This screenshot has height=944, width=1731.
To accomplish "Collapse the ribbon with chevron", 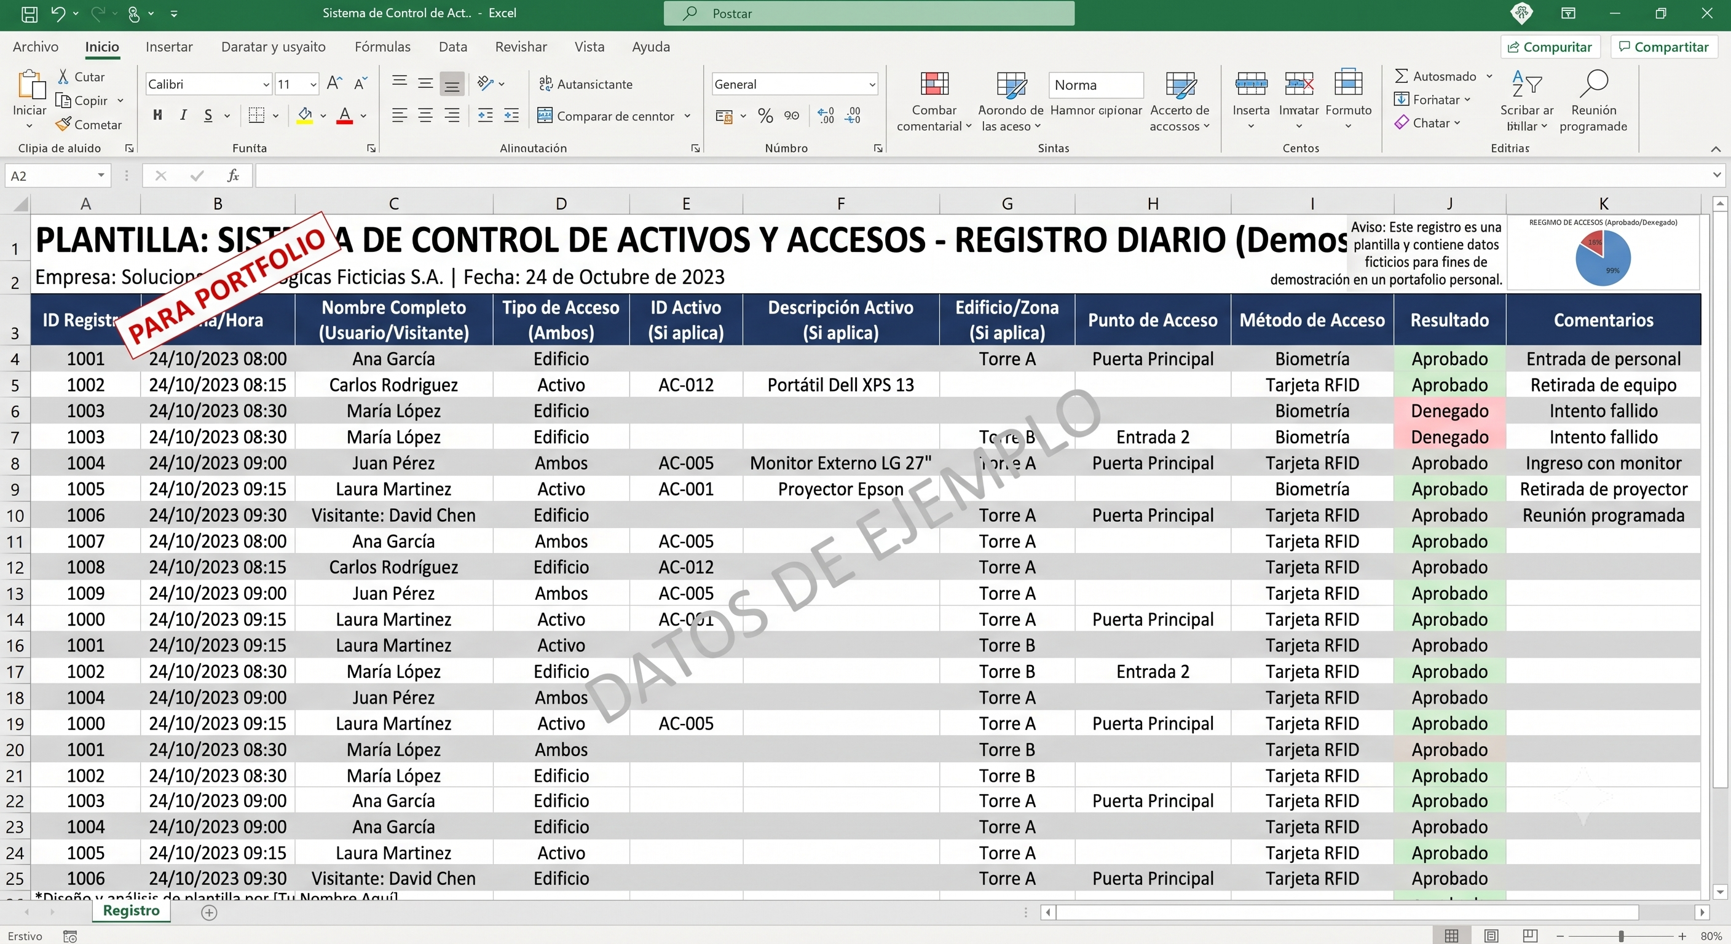I will (x=1716, y=149).
